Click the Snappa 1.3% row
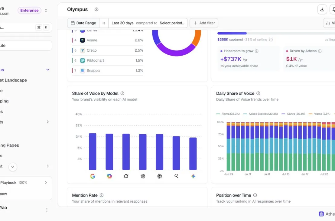Image resolution: width=335 pixels, height=221 pixels. [107, 71]
